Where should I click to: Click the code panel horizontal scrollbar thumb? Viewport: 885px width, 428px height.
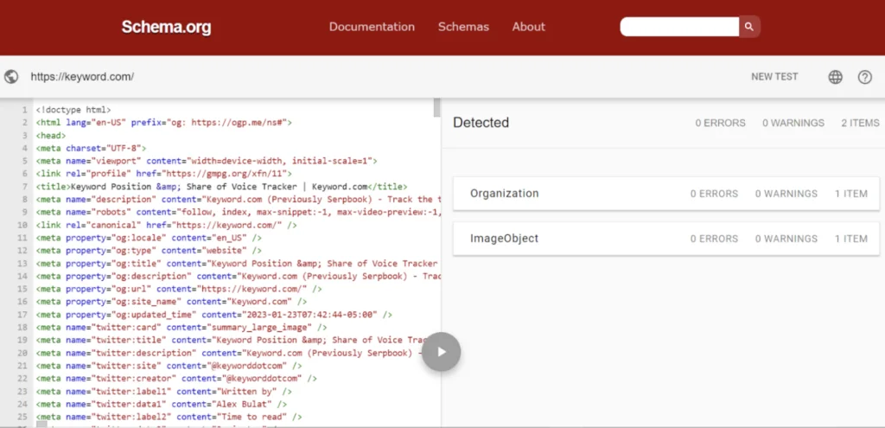[41, 424]
